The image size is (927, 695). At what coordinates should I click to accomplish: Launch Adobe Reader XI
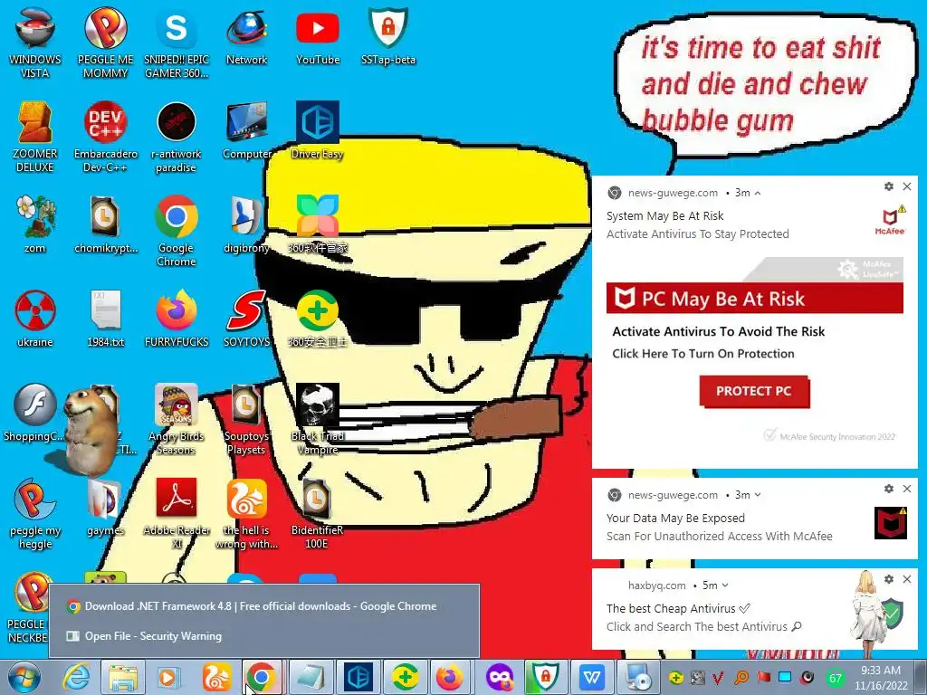coord(177,513)
